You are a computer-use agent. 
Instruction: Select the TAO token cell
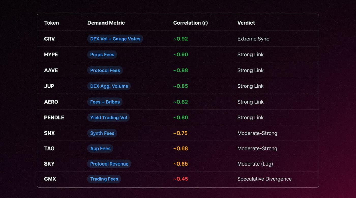coord(49,148)
